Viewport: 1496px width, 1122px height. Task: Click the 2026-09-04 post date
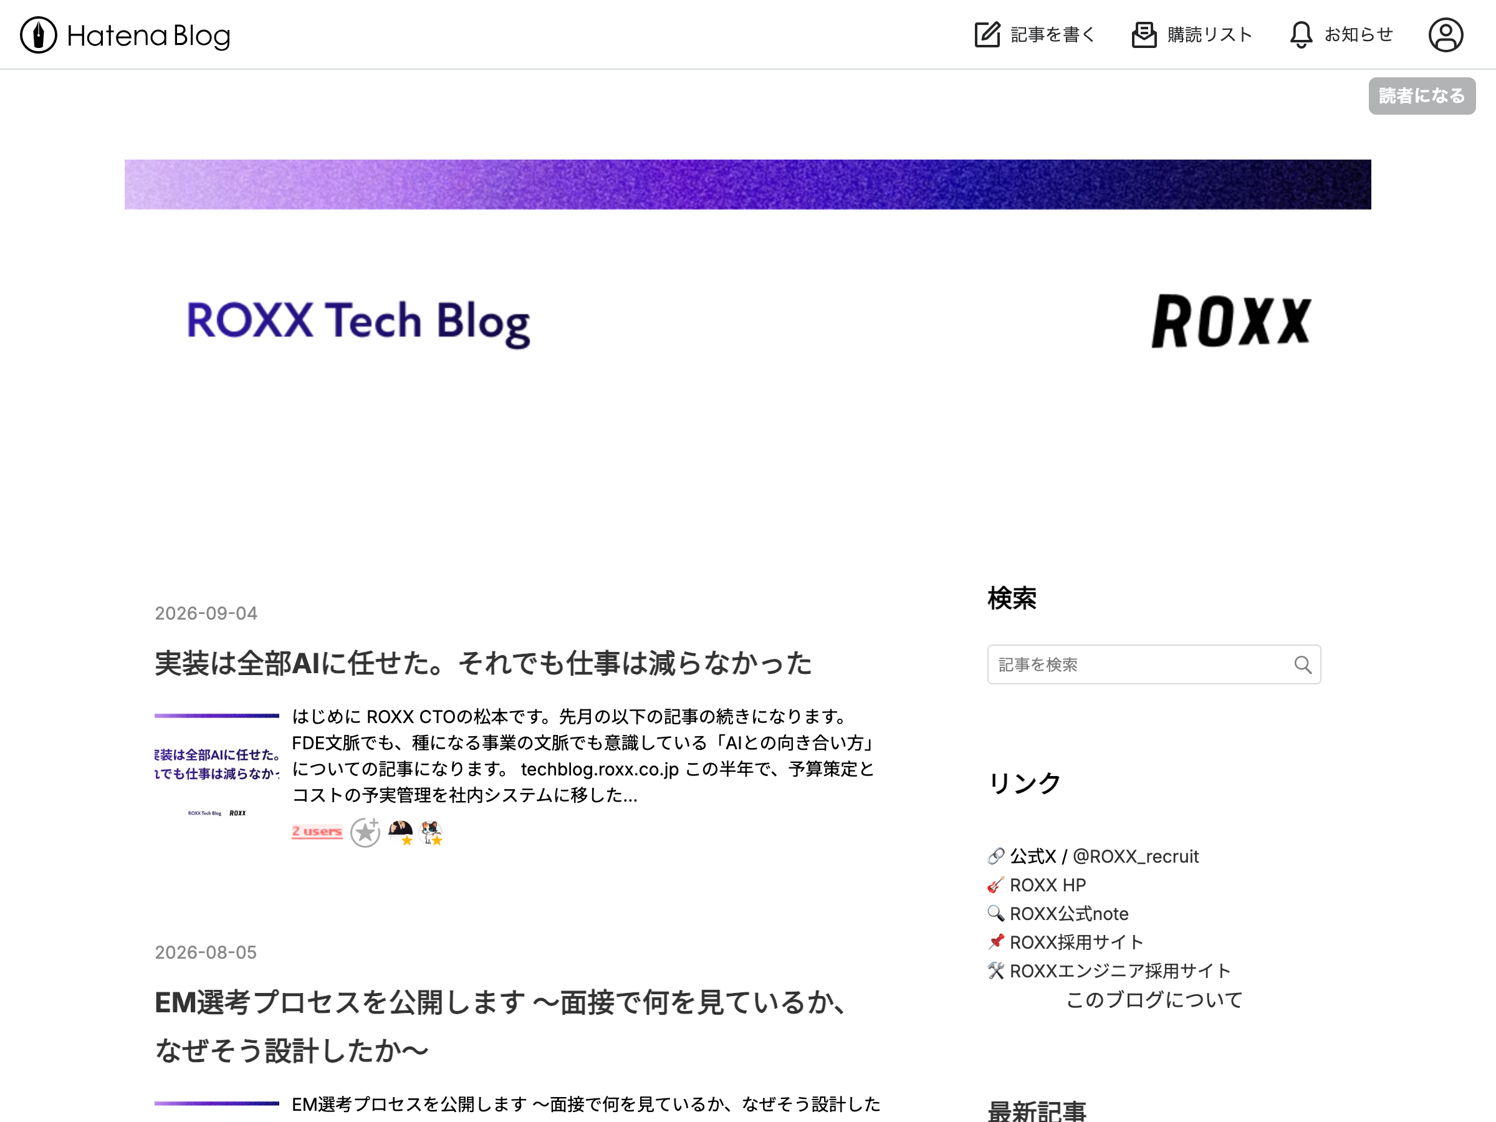tap(206, 613)
